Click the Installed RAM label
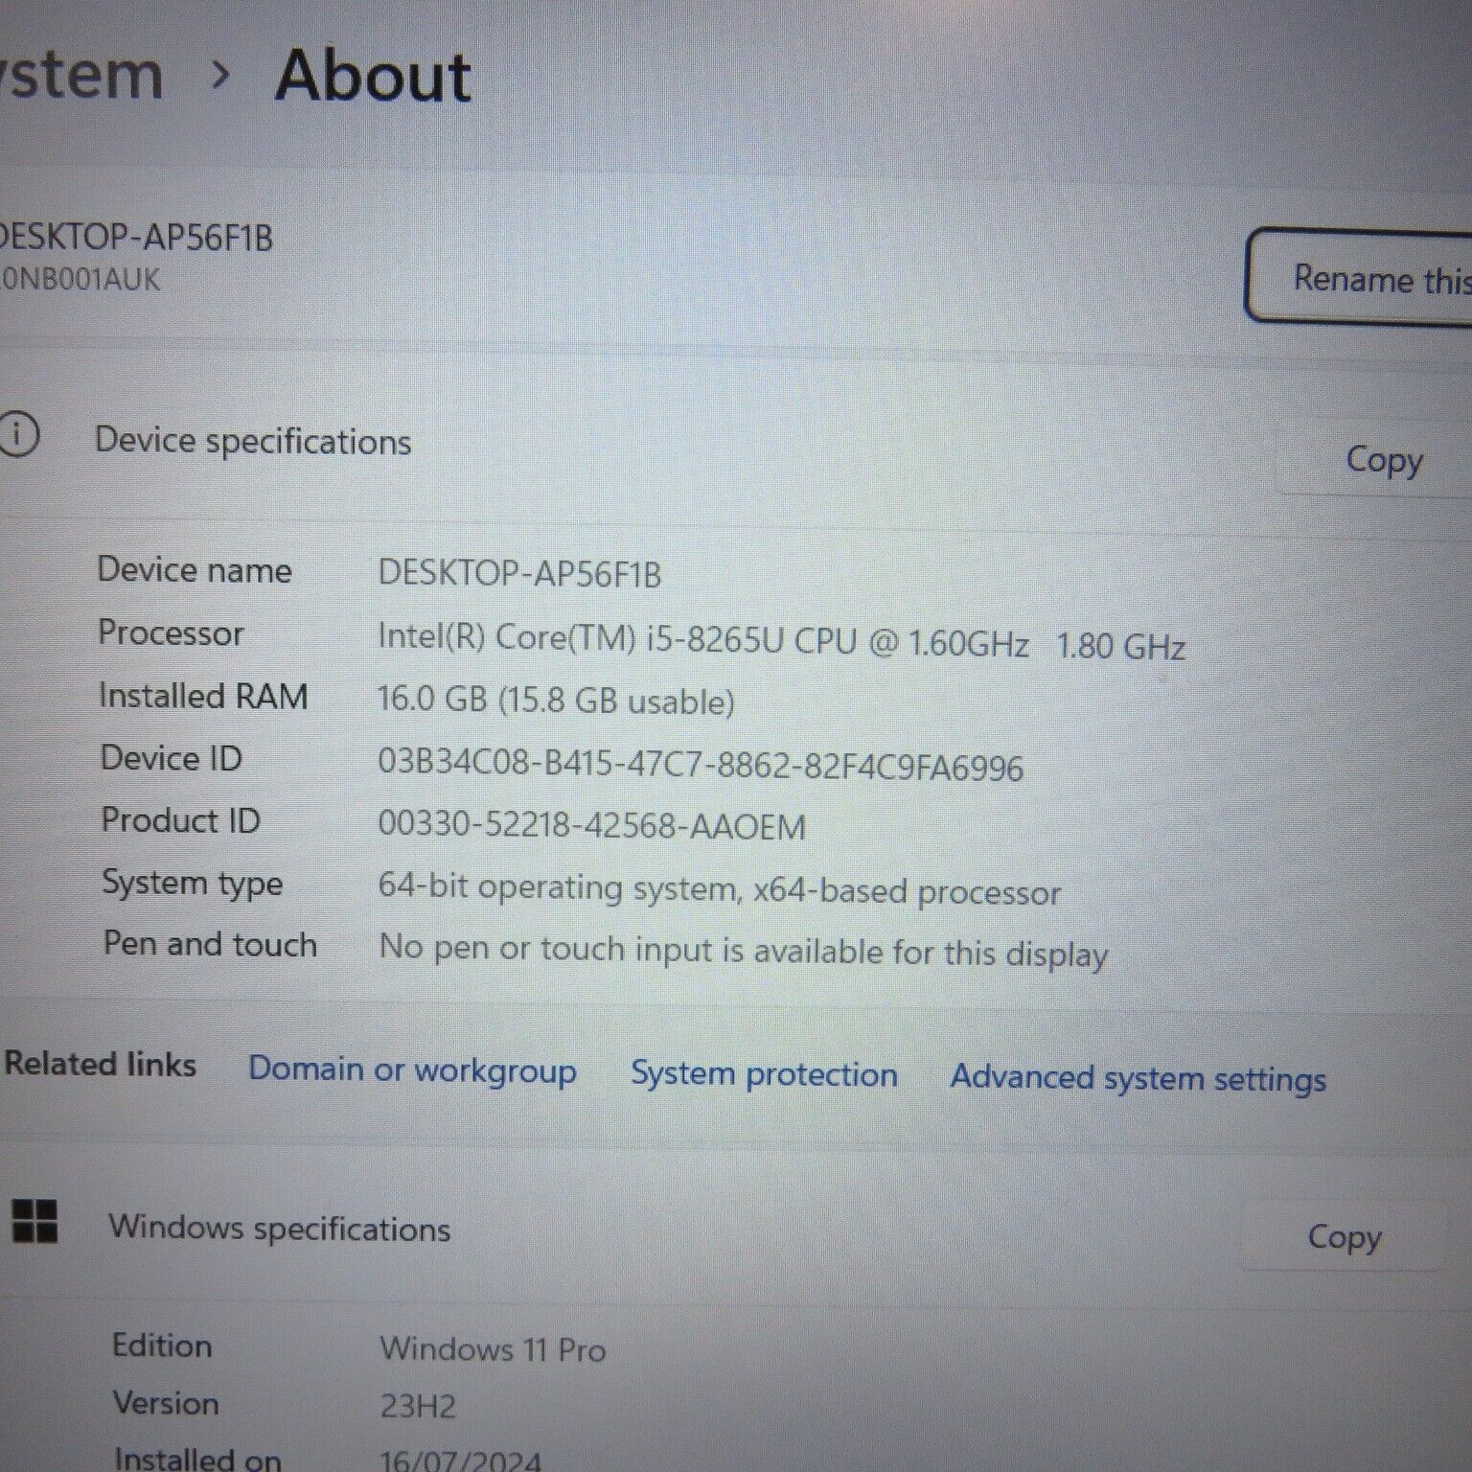This screenshot has height=1472, width=1472. [x=203, y=697]
